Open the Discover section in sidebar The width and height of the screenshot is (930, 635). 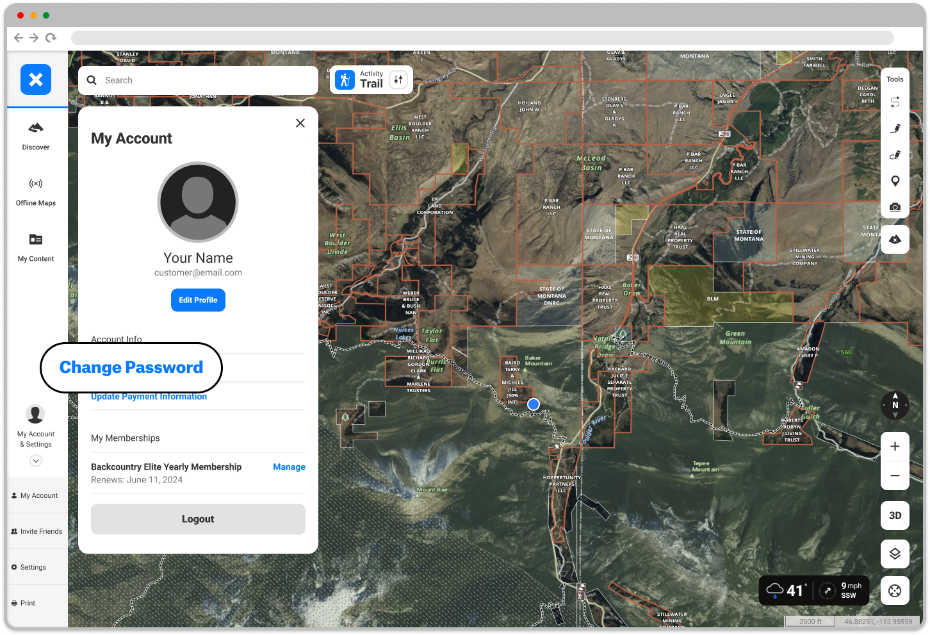[x=36, y=136]
